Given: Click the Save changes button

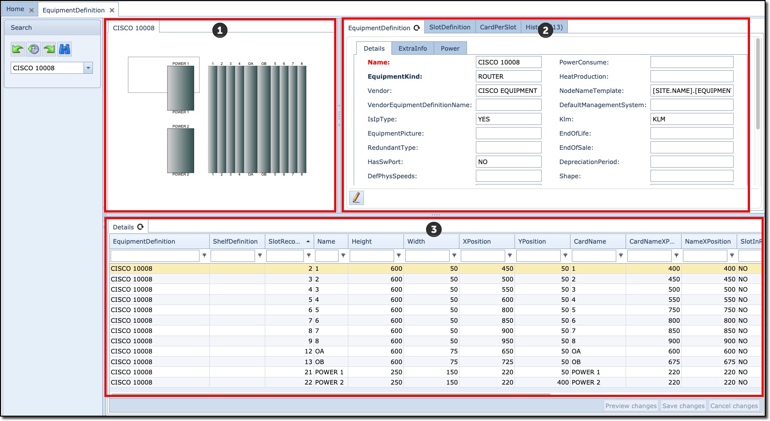Looking at the screenshot, I should coord(683,406).
